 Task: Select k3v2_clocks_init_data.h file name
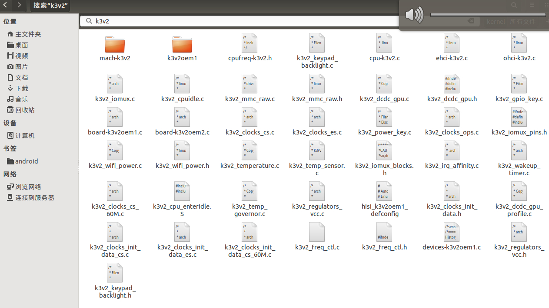coord(452,210)
